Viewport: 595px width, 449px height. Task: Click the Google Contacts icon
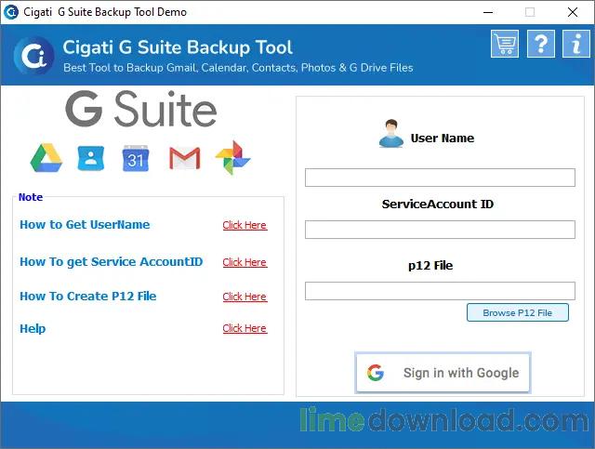(90, 159)
